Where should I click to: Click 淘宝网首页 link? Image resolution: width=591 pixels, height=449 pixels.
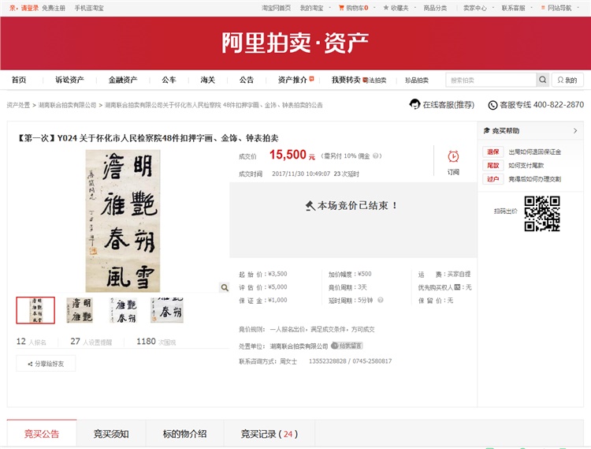[x=277, y=8]
